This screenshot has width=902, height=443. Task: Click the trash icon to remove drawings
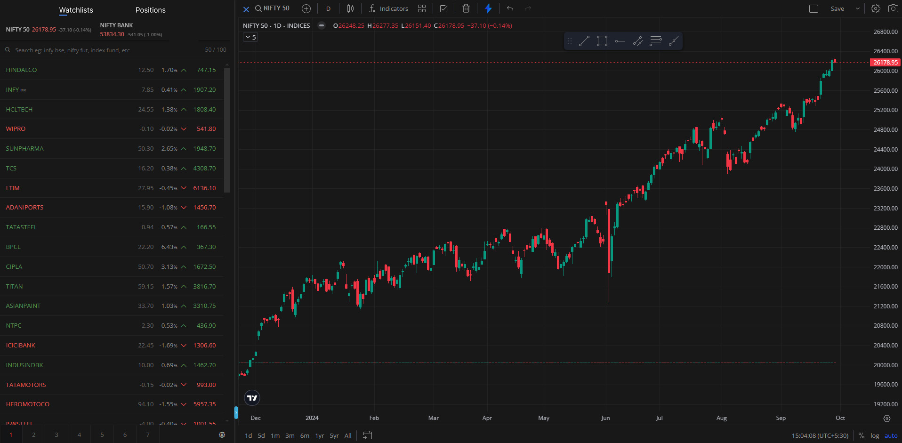click(466, 8)
